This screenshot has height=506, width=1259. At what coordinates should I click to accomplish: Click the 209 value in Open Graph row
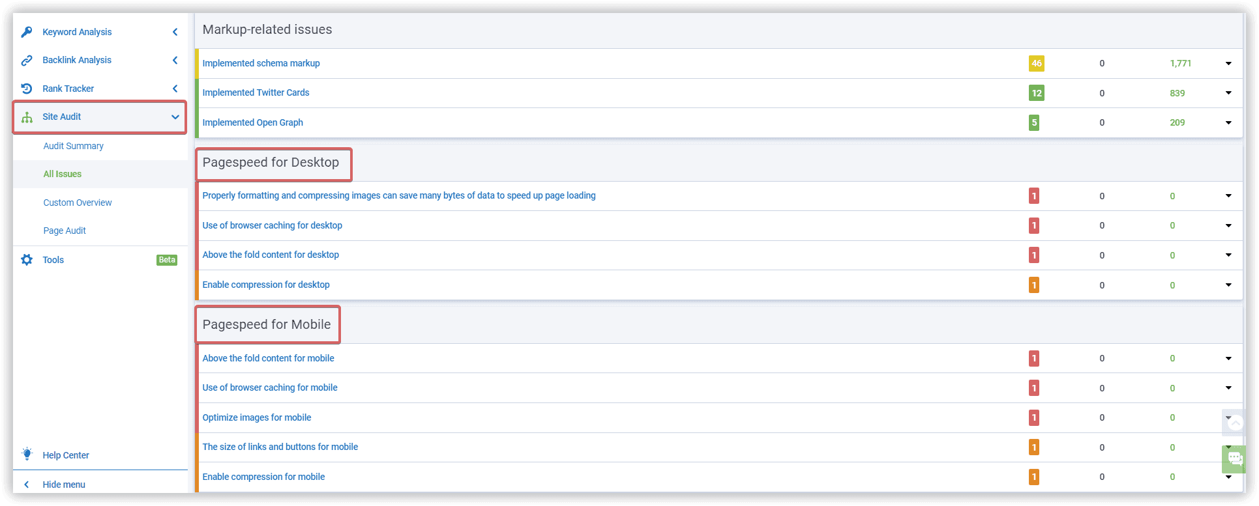tap(1177, 122)
